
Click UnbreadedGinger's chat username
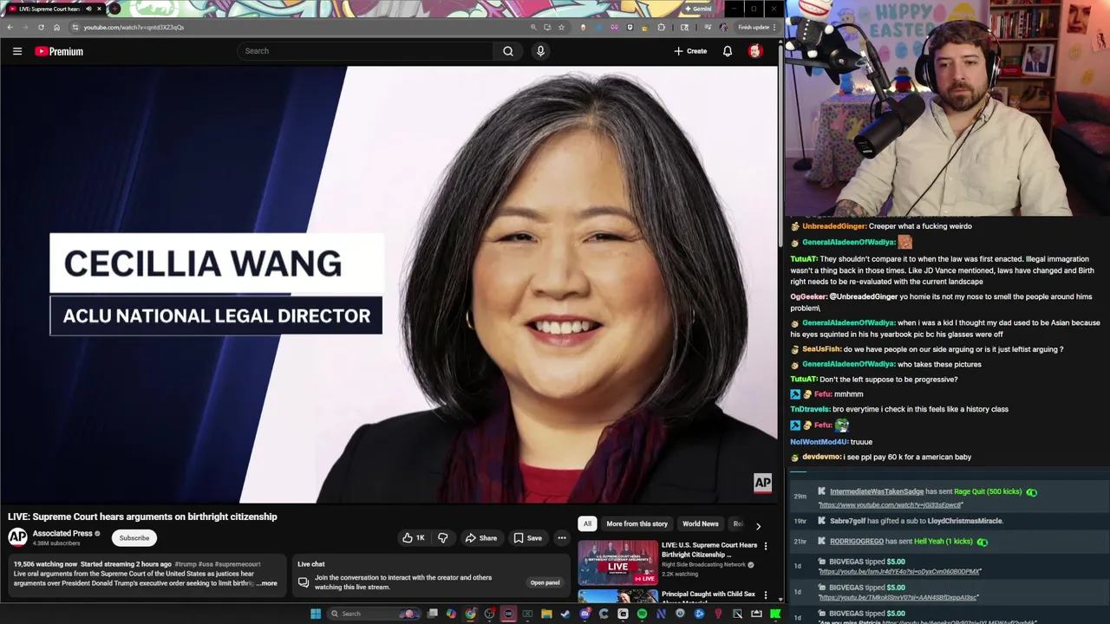[x=834, y=226]
